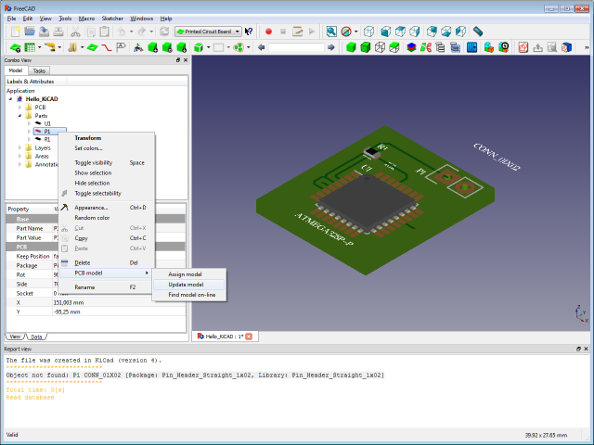Close the Combo View panel
Viewport: 594px width, 445px height.
pyautogui.click(x=186, y=60)
